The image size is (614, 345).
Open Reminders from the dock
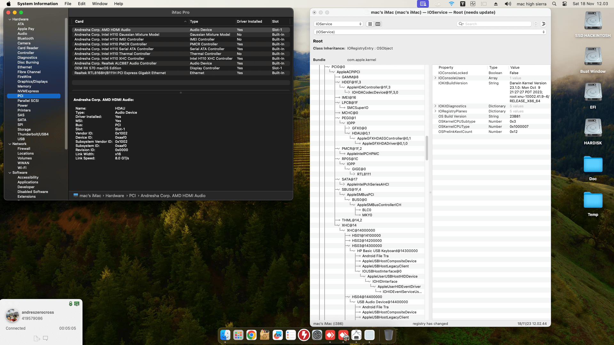(x=291, y=335)
